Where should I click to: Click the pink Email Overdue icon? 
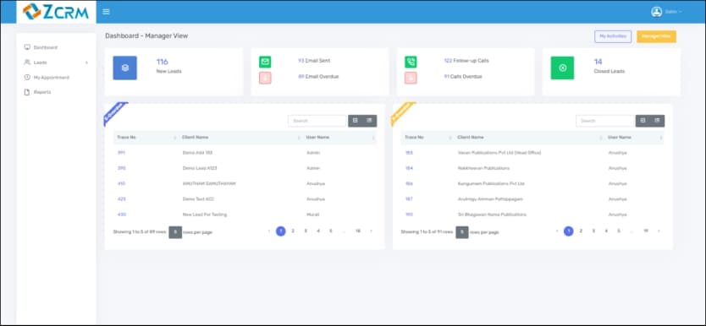265,78
